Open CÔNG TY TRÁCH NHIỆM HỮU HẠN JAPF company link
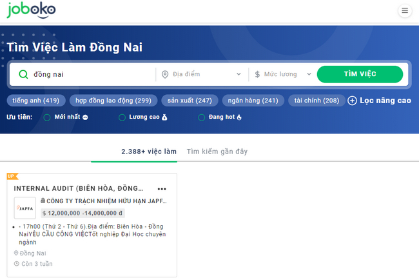Viewport: 419px width, 278px height. point(106,201)
